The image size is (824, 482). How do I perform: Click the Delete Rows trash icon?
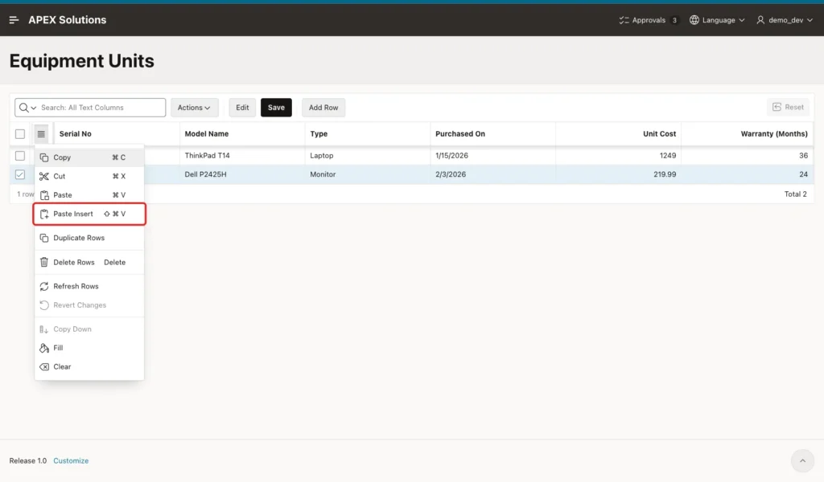[x=44, y=262]
